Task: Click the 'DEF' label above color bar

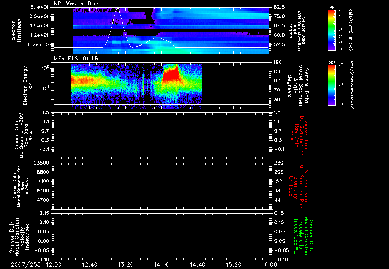Action: 332,63
